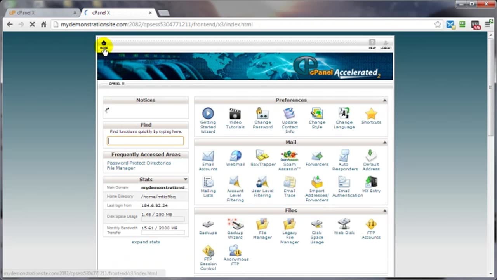This screenshot has height=280, width=497.
Task: Collapse the Mail section
Action: click(385, 142)
